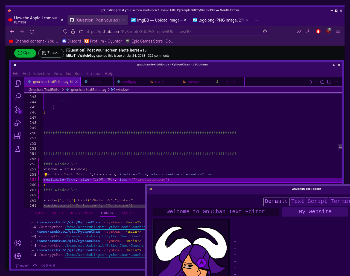Open the Run and Debug view

[18, 123]
